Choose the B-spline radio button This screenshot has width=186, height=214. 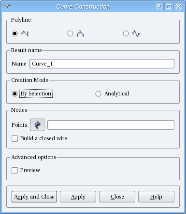[126, 34]
